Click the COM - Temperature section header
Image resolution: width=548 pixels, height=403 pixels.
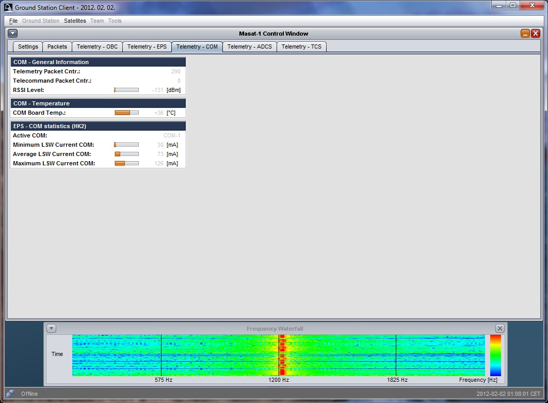(x=98, y=103)
